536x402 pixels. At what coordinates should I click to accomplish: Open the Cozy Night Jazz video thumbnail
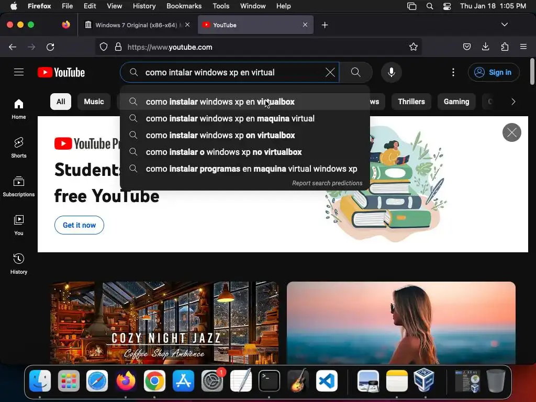pyautogui.click(x=164, y=322)
